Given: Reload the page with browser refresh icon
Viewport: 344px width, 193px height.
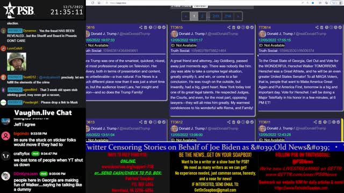Looking at the screenshot, I should [x=93, y=3].
